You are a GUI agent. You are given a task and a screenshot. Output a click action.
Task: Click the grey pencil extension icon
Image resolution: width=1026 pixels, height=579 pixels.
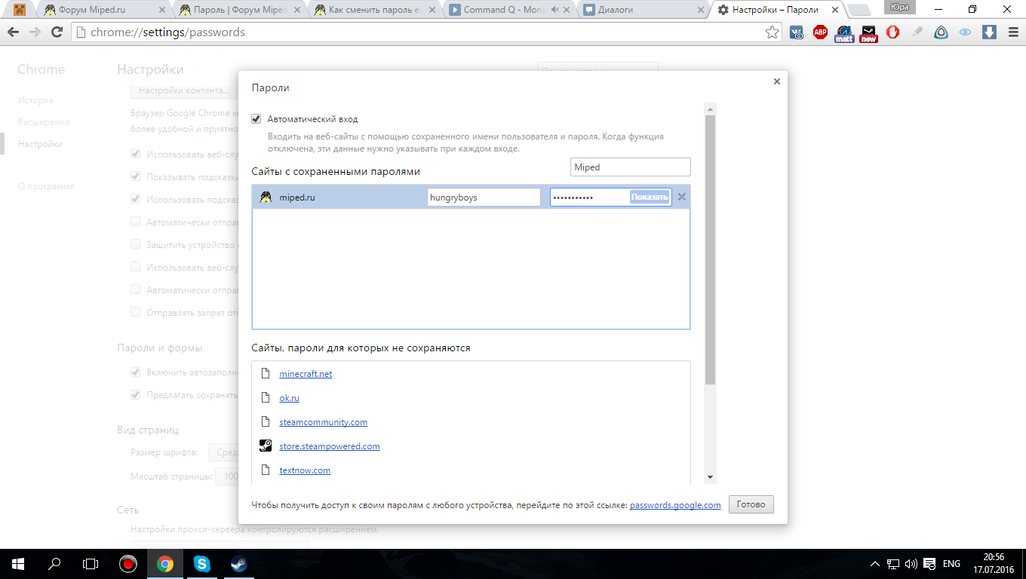coord(917,32)
